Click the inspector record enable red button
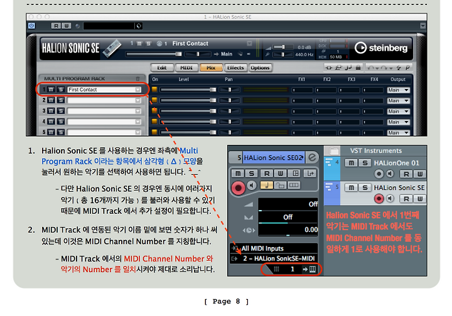 [x=238, y=188]
